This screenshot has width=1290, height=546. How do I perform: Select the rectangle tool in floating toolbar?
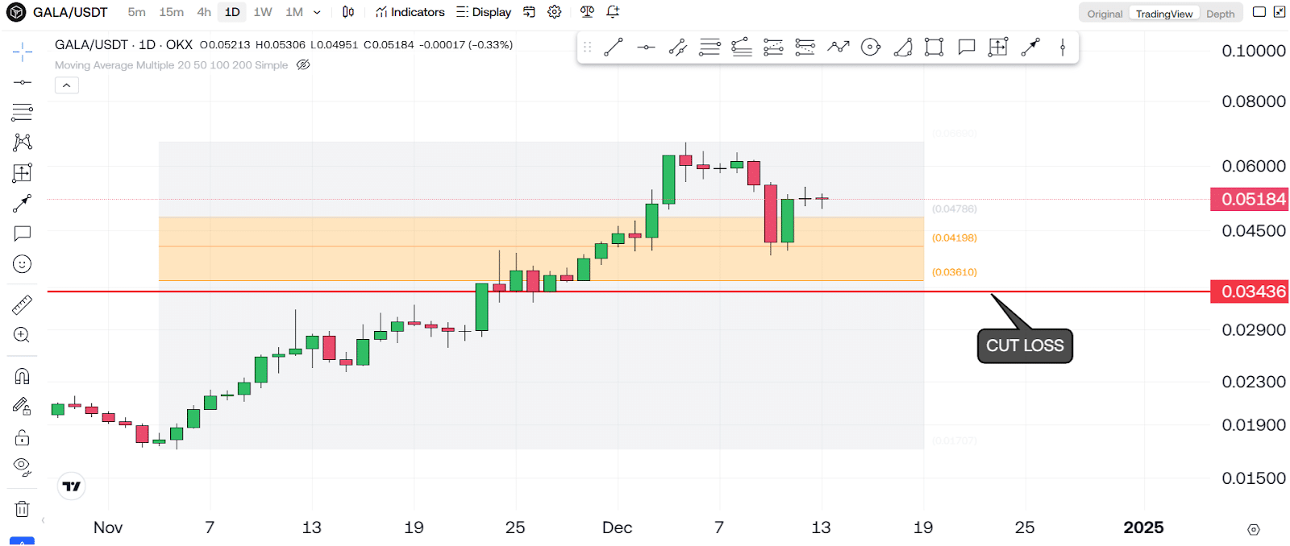click(934, 48)
